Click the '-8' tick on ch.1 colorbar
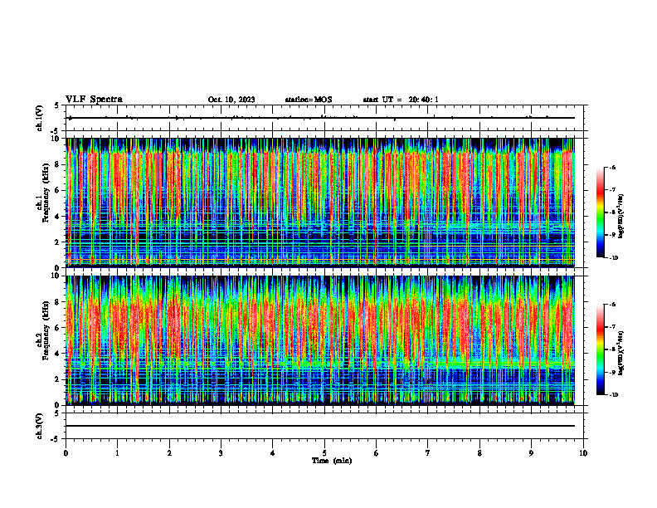 [613, 212]
